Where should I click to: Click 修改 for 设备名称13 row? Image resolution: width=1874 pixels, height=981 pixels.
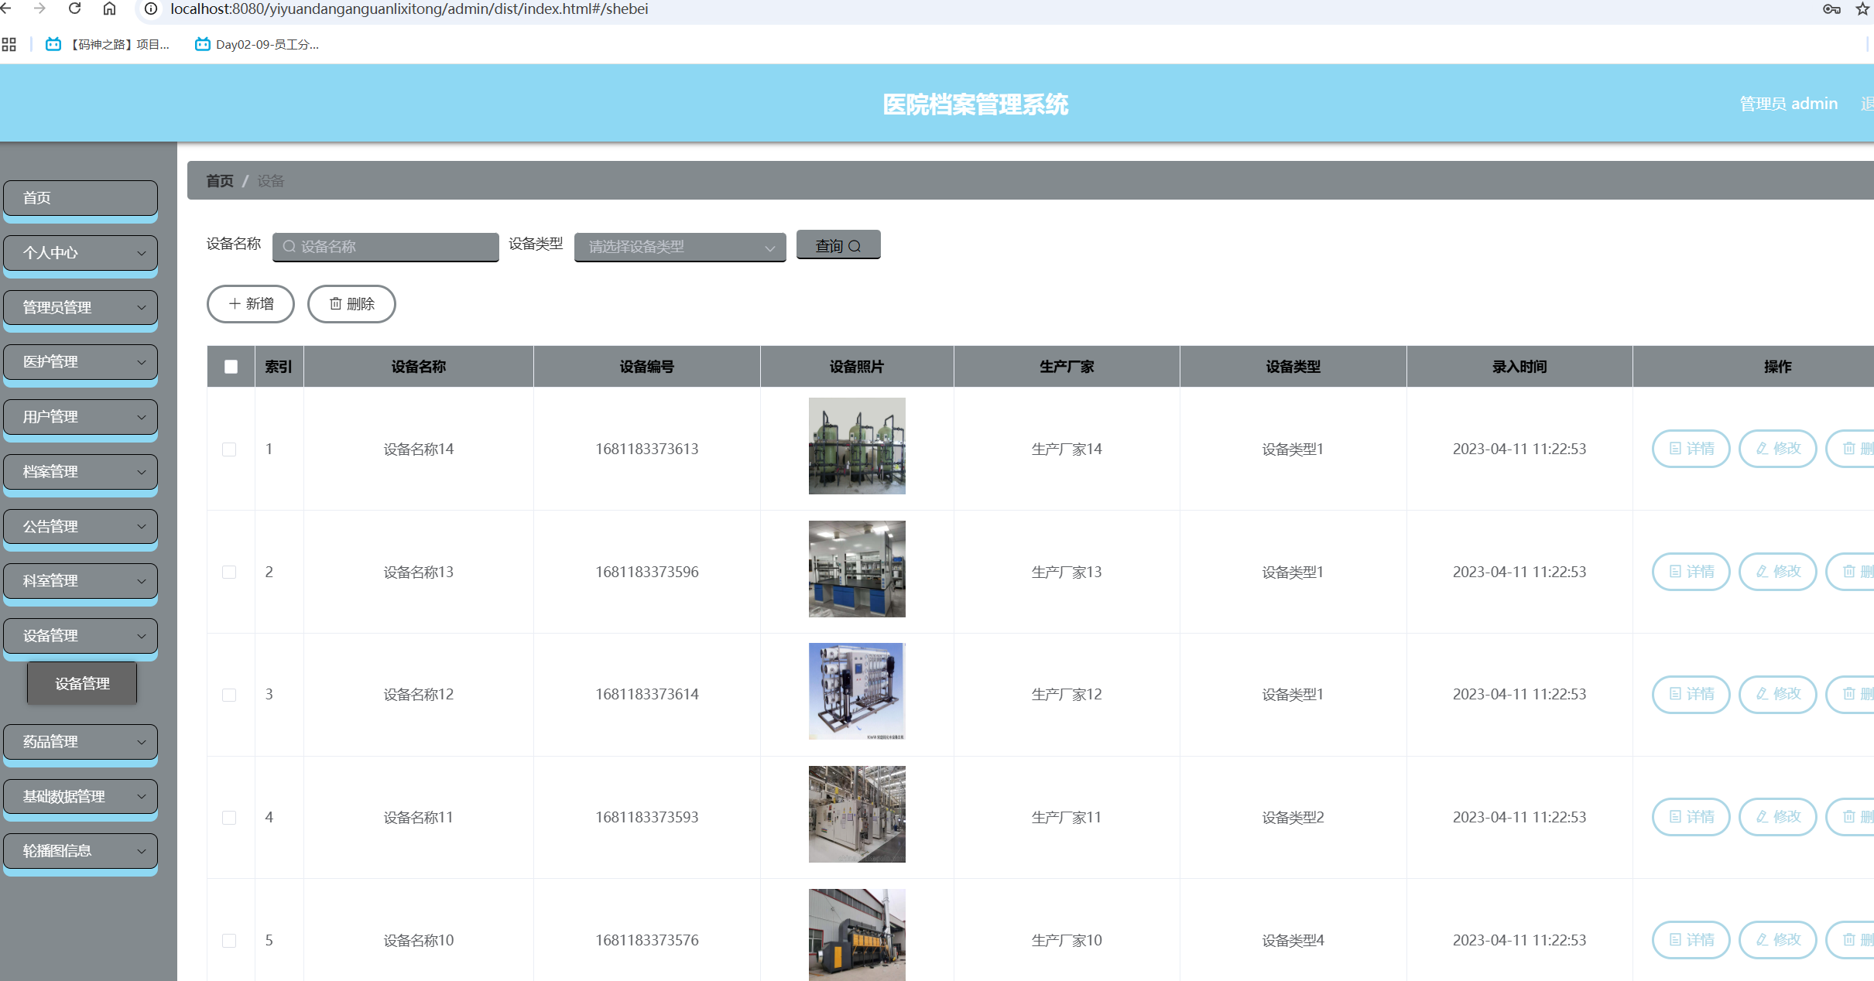click(1777, 572)
